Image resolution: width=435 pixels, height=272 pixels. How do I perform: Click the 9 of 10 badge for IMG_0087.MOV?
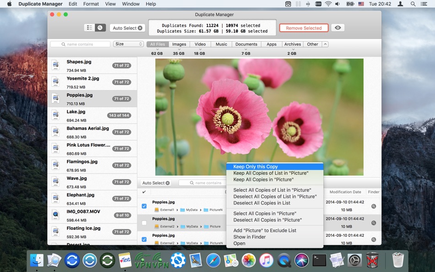pos(122,215)
